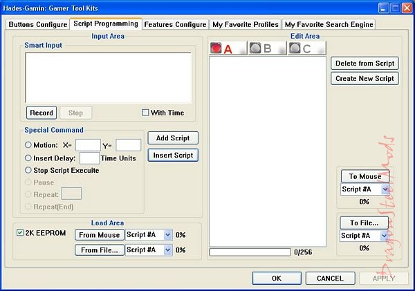This screenshot has height=291, width=415.
Task: Click Delete from Script button
Action: [364, 64]
